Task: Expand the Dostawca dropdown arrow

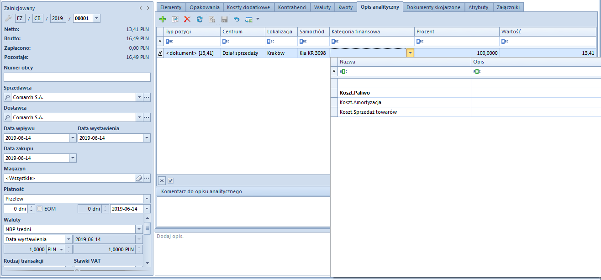Action: pyautogui.click(x=139, y=117)
